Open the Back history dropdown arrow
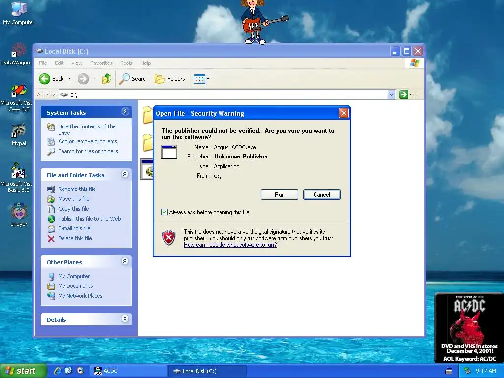The image size is (504, 378). coord(69,79)
